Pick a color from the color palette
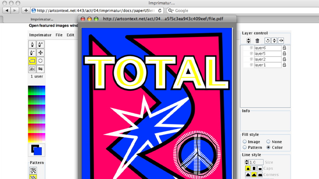The image size is (319, 179). [37, 114]
